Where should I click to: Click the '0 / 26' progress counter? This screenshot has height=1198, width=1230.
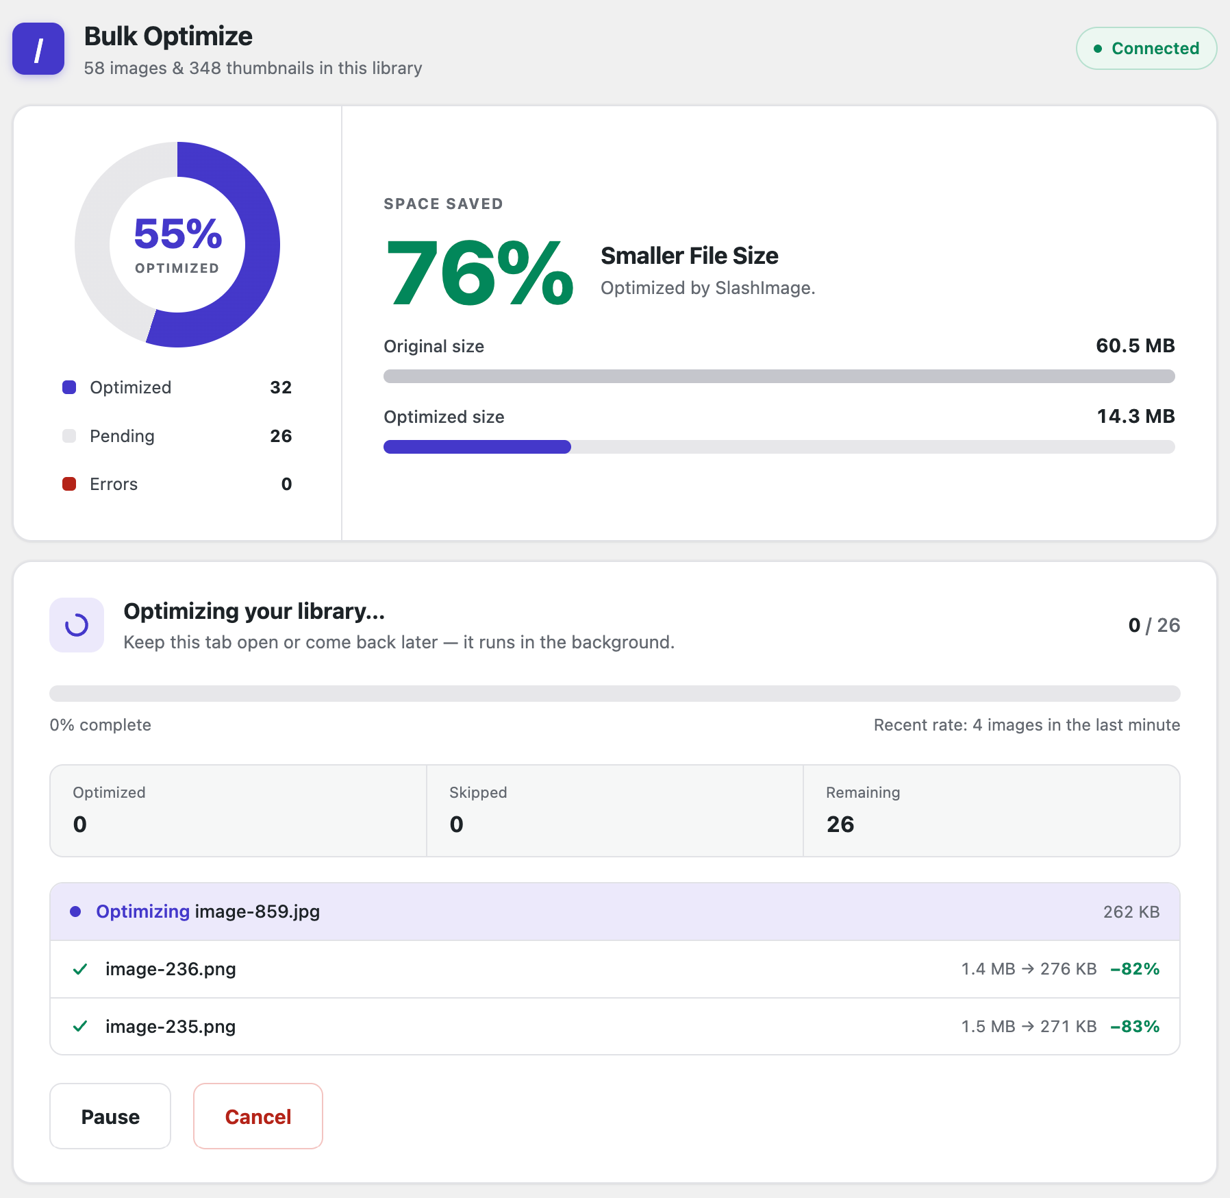coord(1155,625)
